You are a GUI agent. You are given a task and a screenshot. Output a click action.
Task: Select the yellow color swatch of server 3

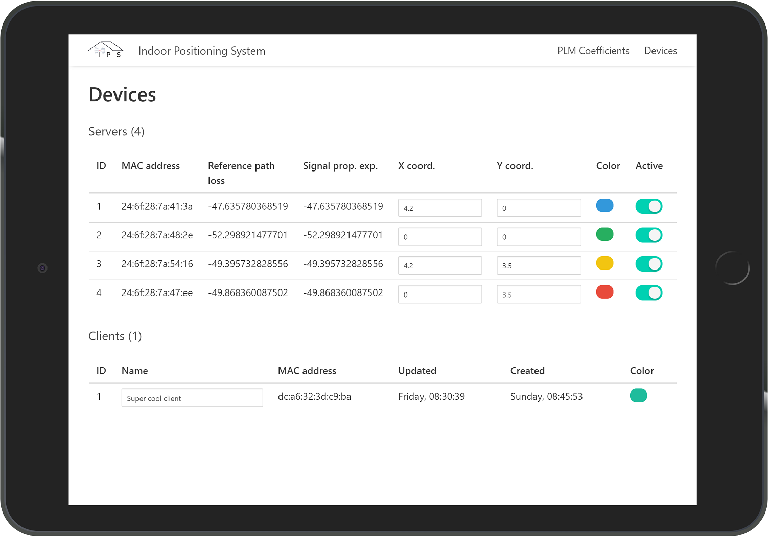[604, 263]
